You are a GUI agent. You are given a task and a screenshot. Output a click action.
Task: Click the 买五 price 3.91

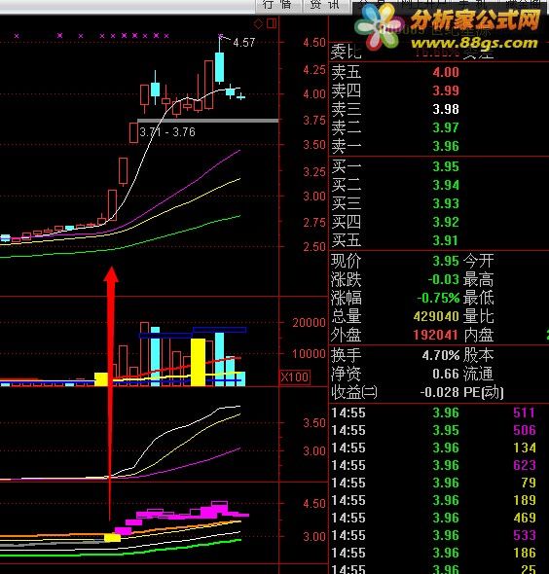click(x=446, y=241)
